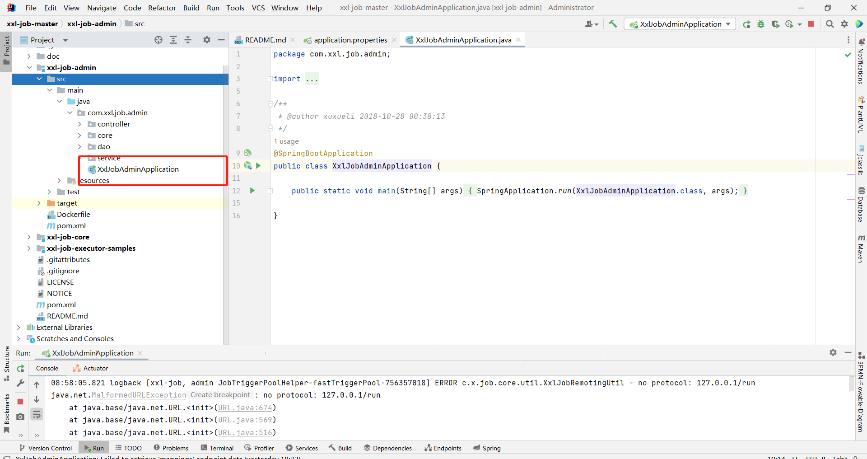
Task: Toggle soft-wrap in console
Action: [37, 414]
